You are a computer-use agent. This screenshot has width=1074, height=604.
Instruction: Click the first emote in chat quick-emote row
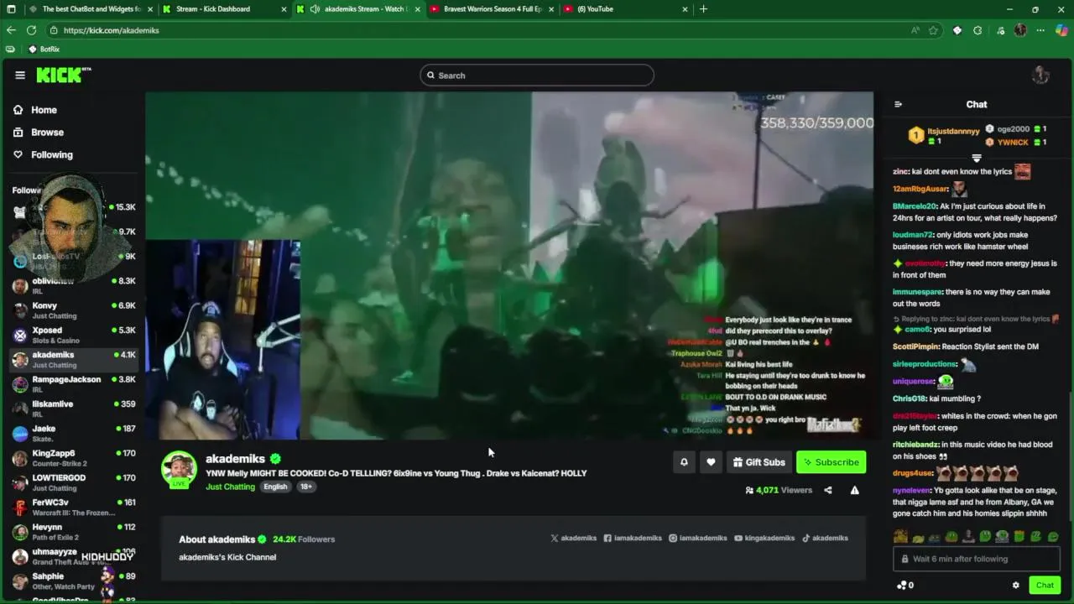(x=900, y=537)
